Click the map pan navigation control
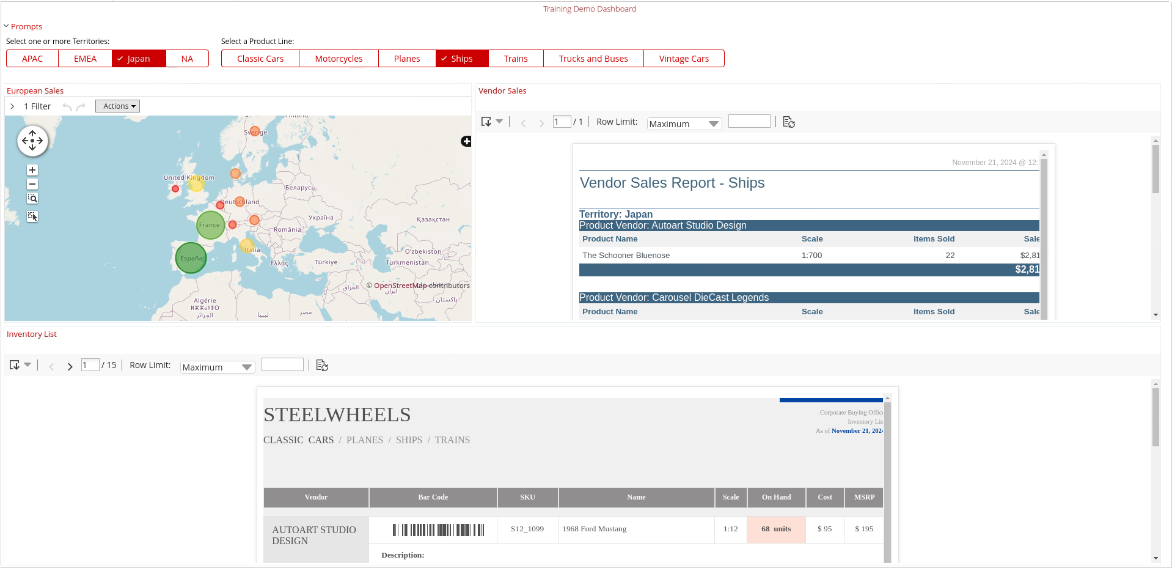The height and width of the screenshot is (568, 1172). (32, 141)
